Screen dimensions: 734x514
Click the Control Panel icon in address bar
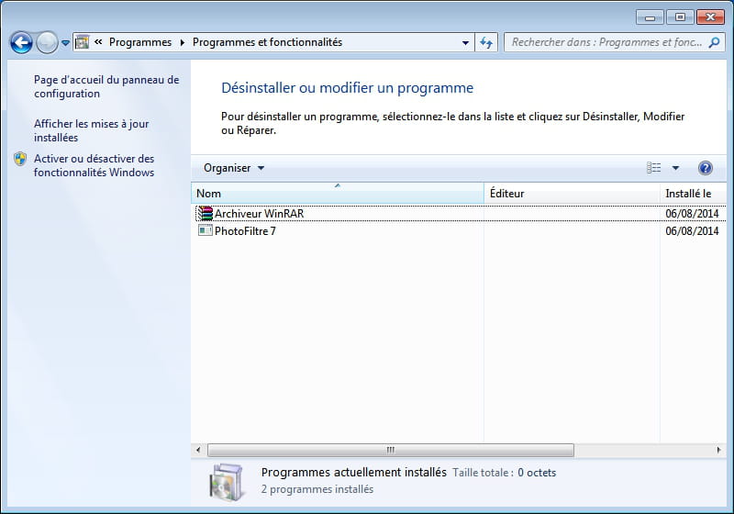83,42
